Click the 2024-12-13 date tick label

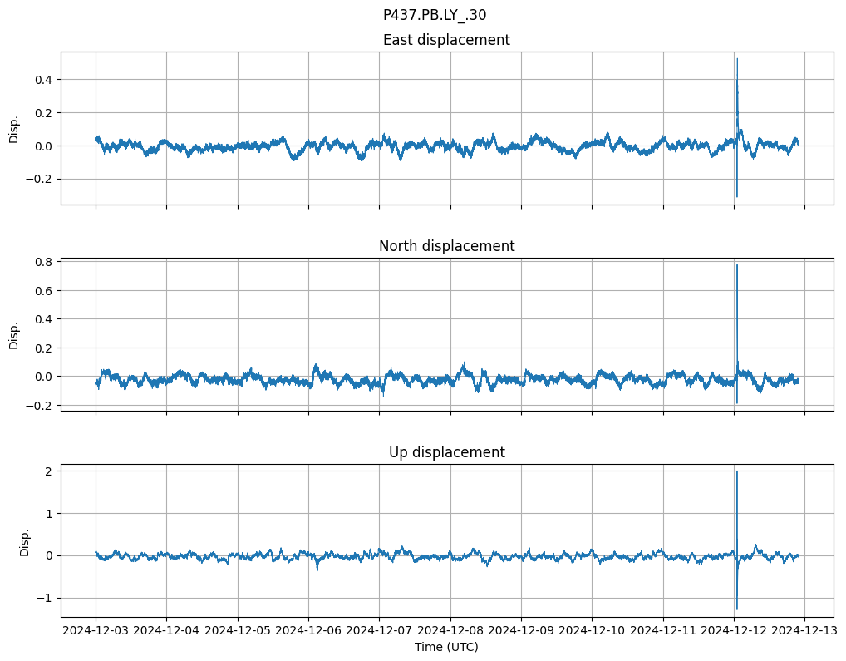coord(804,630)
